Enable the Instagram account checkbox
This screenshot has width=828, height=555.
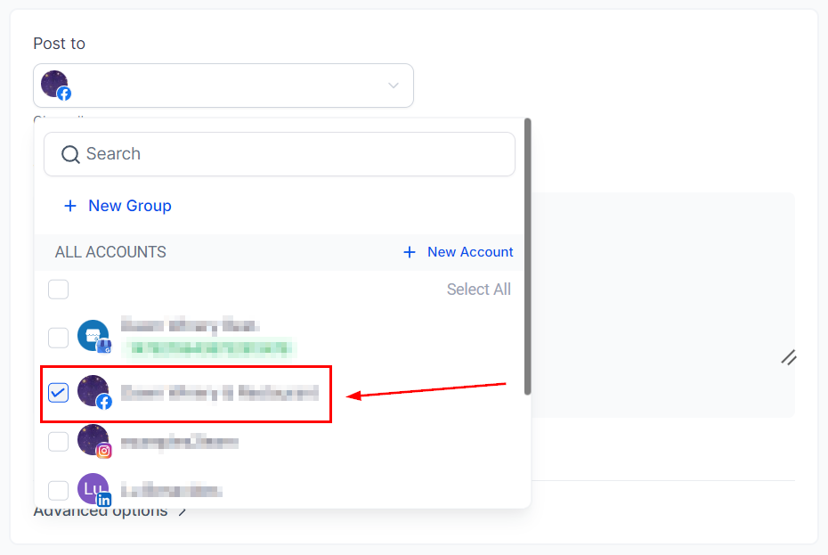58,442
